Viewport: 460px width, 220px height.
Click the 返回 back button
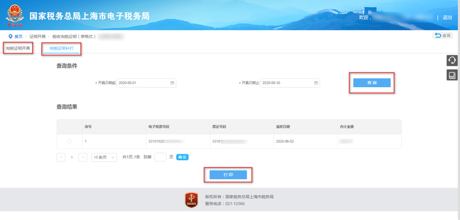click(443, 36)
